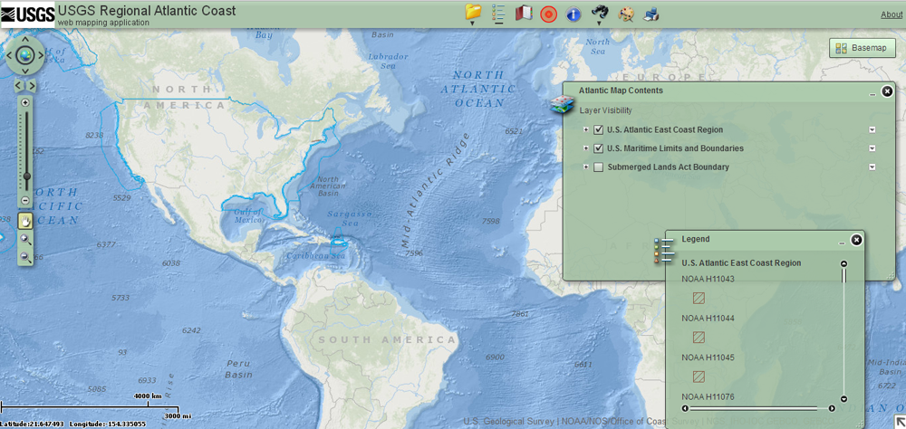This screenshot has width=906, height=429.
Task: Expand Submerged Lands Act Boundary sublayers
Action: coord(586,167)
